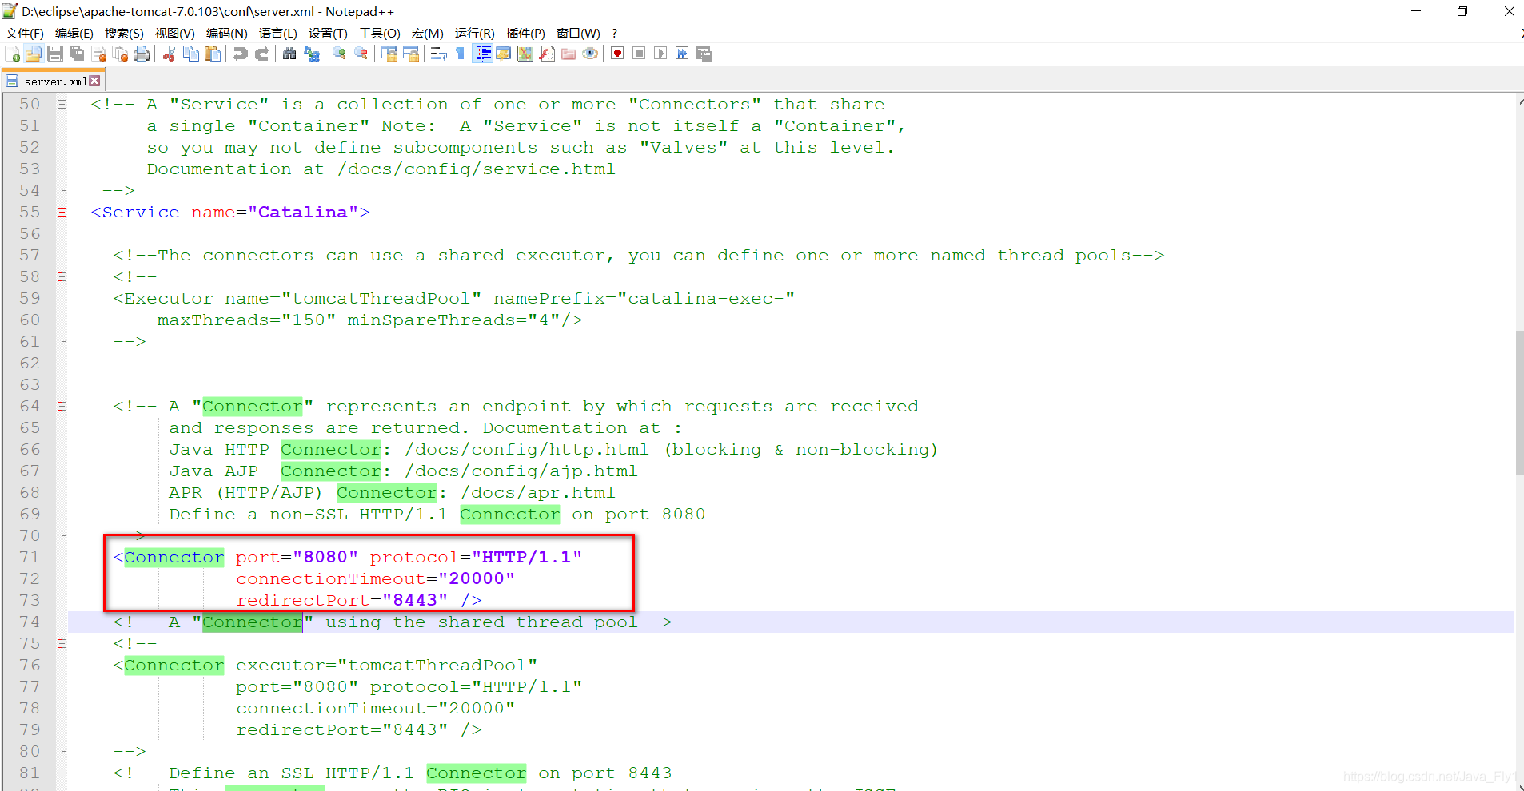Close the server.xml tab
This screenshot has height=791, width=1524.
(x=95, y=81)
